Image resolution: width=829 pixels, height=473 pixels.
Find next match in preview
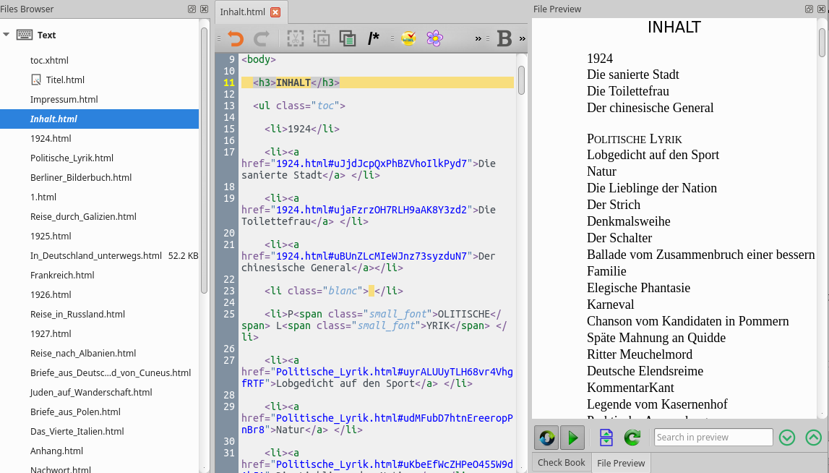coord(787,437)
